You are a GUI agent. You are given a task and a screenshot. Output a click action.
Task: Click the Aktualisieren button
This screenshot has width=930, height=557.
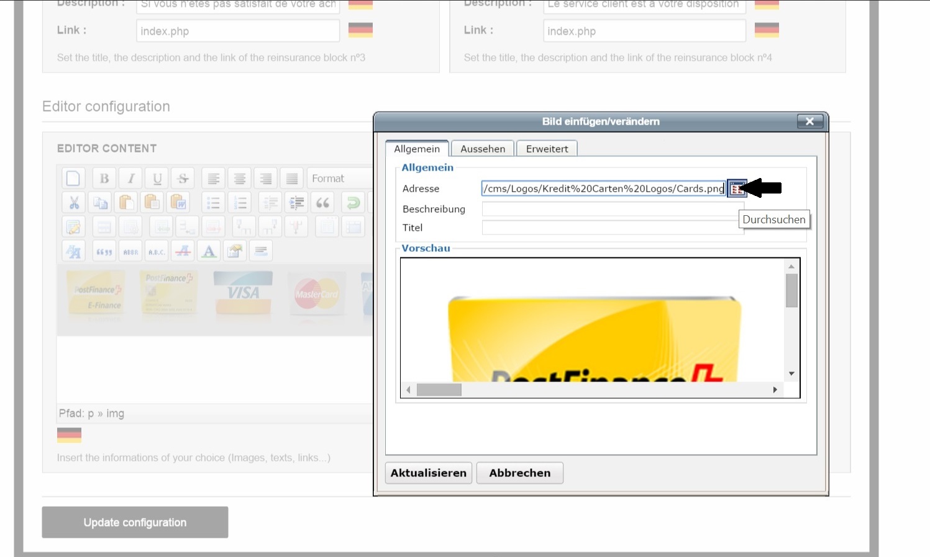pyautogui.click(x=429, y=473)
